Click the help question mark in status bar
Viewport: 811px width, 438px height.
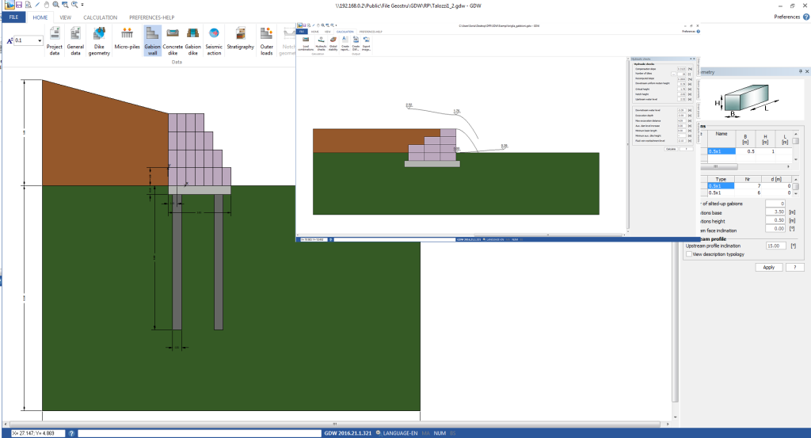click(x=71, y=433)
